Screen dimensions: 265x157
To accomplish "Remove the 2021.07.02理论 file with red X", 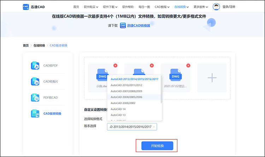I will 188,65.
